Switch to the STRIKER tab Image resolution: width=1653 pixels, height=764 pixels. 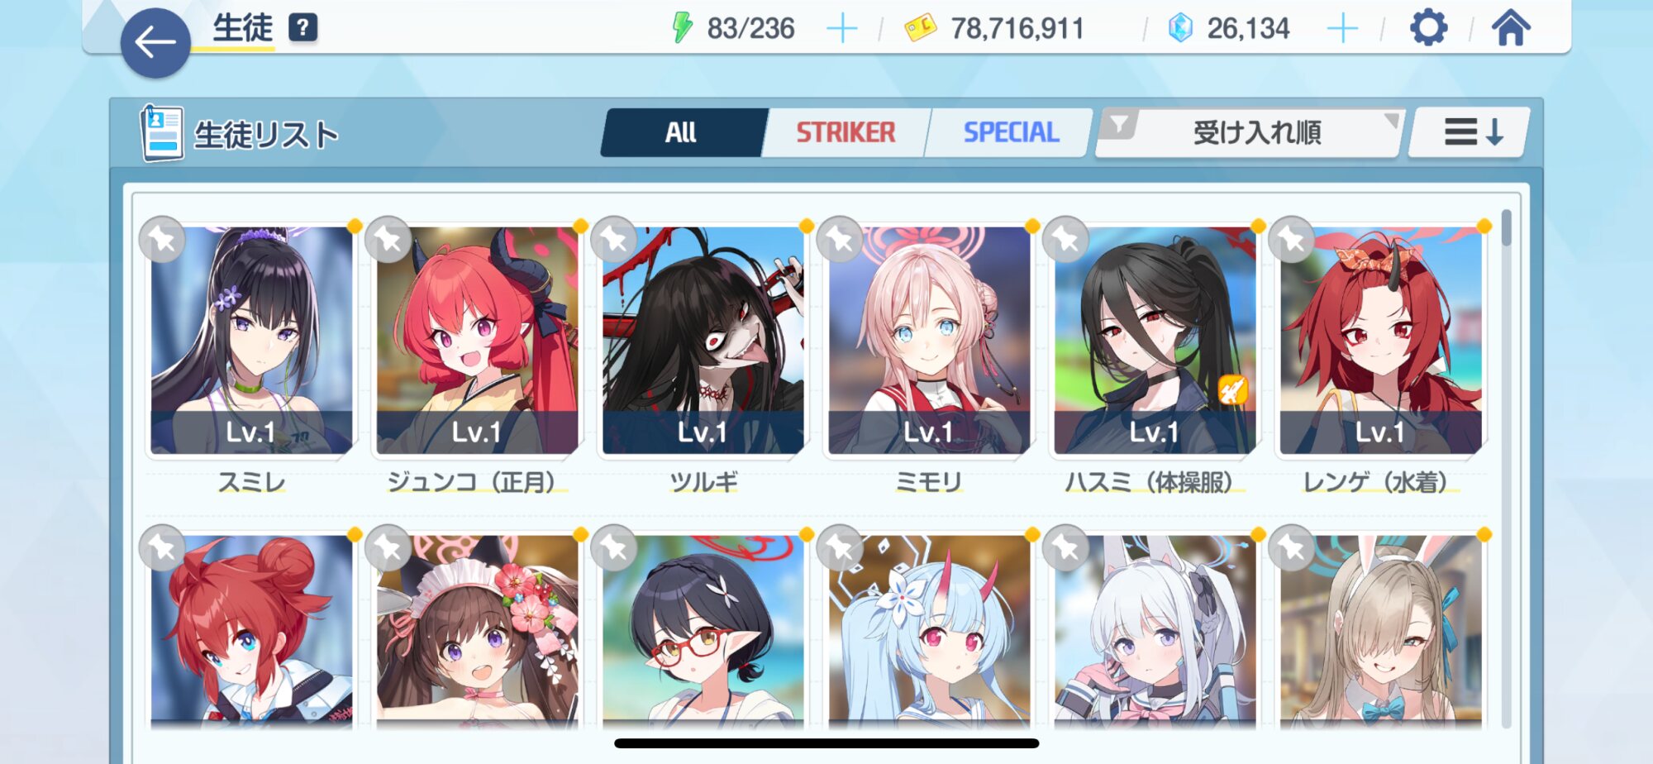click(x=846, y=132)
